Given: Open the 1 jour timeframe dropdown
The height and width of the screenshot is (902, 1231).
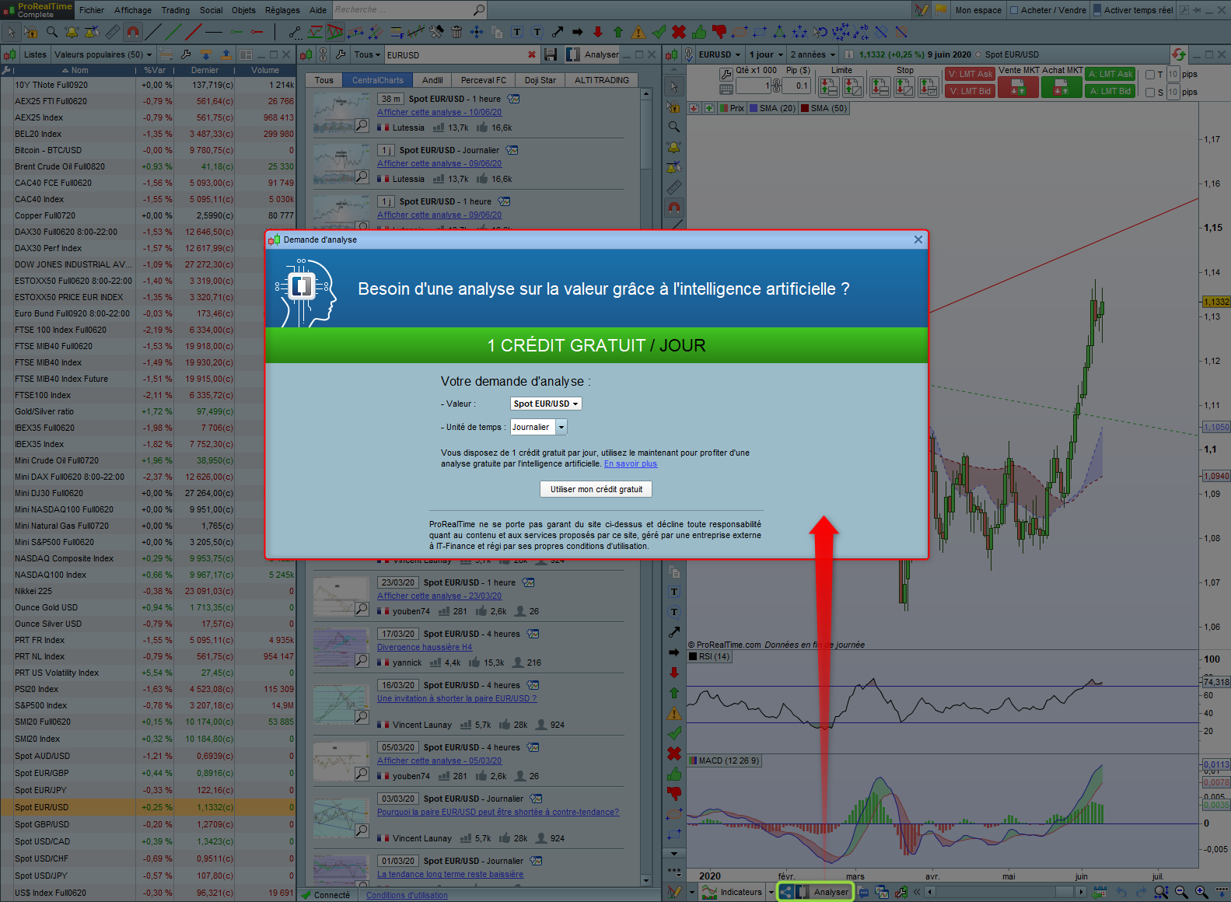Looking at the screenshot, I should 765,54.
